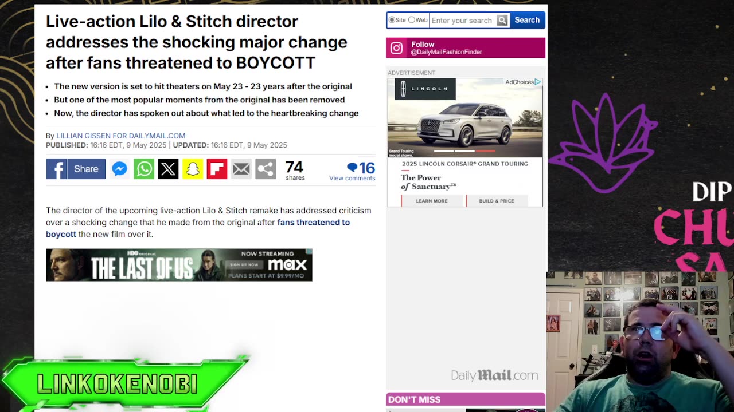This screenshot has height=412, width=734.
Task: Click the Lilo & Stitch article headline
Action: click(197, 42)
